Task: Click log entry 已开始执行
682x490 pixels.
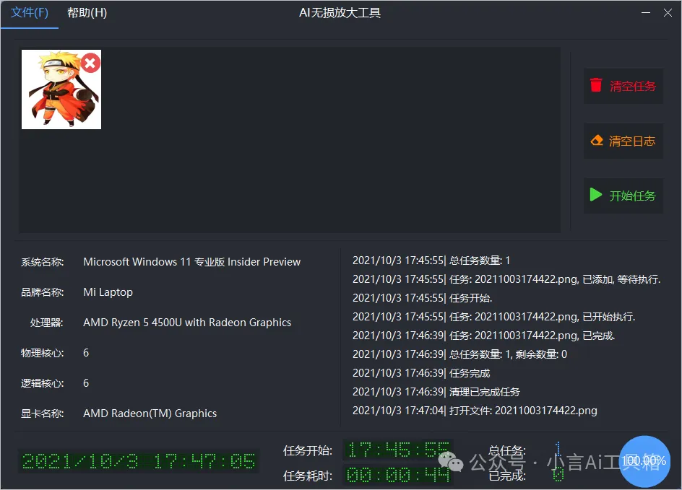Action: (x=493, y=317)
